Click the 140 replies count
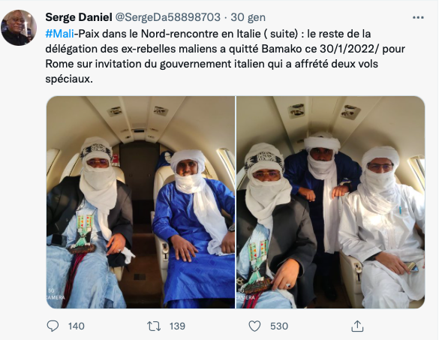 tap(77, 326)
